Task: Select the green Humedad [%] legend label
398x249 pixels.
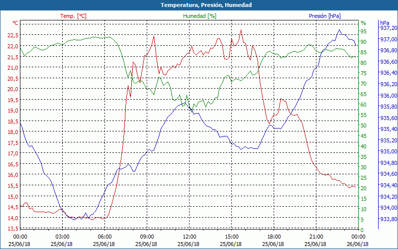Action: click(199, 16)
